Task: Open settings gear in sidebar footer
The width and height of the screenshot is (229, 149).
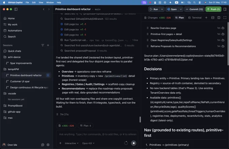Action: (48, 145)
